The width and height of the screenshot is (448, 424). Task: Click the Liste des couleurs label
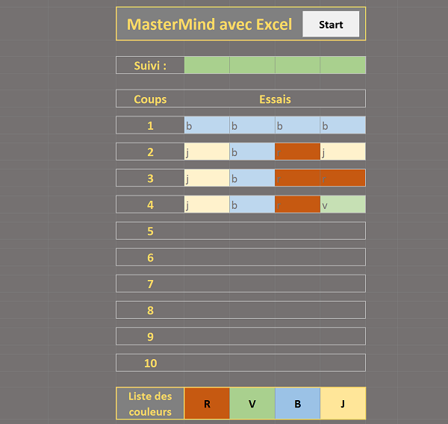150,403
